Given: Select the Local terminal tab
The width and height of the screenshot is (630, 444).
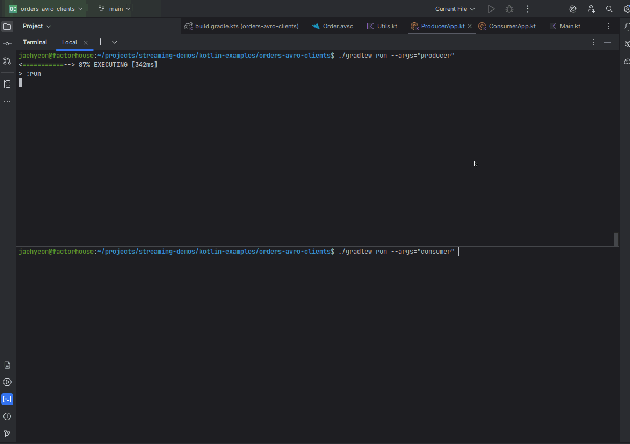Looking at the screenshot, I should [x=70, y=42].
